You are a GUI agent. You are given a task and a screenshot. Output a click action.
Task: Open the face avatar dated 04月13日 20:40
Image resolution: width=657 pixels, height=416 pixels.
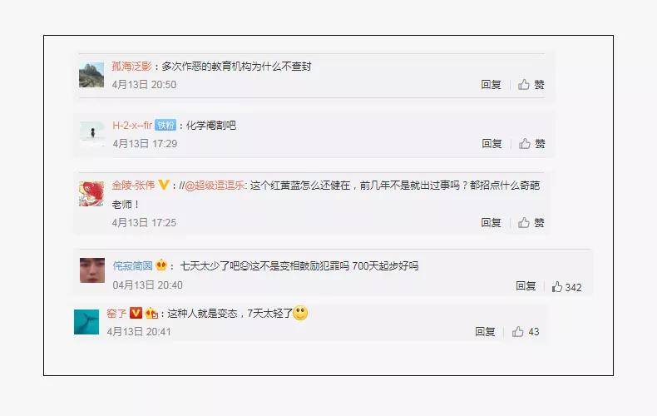click(x=92, y=270)
